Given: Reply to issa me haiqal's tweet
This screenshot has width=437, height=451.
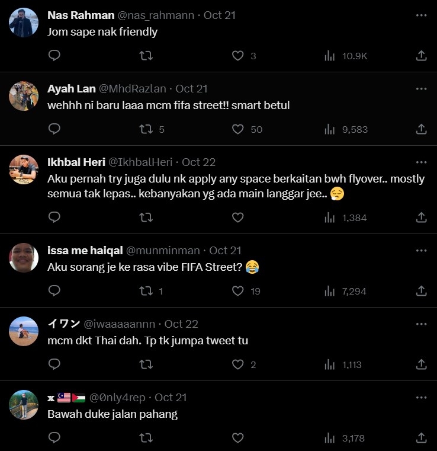Looking at the screenshot, I should pos(54,291).
